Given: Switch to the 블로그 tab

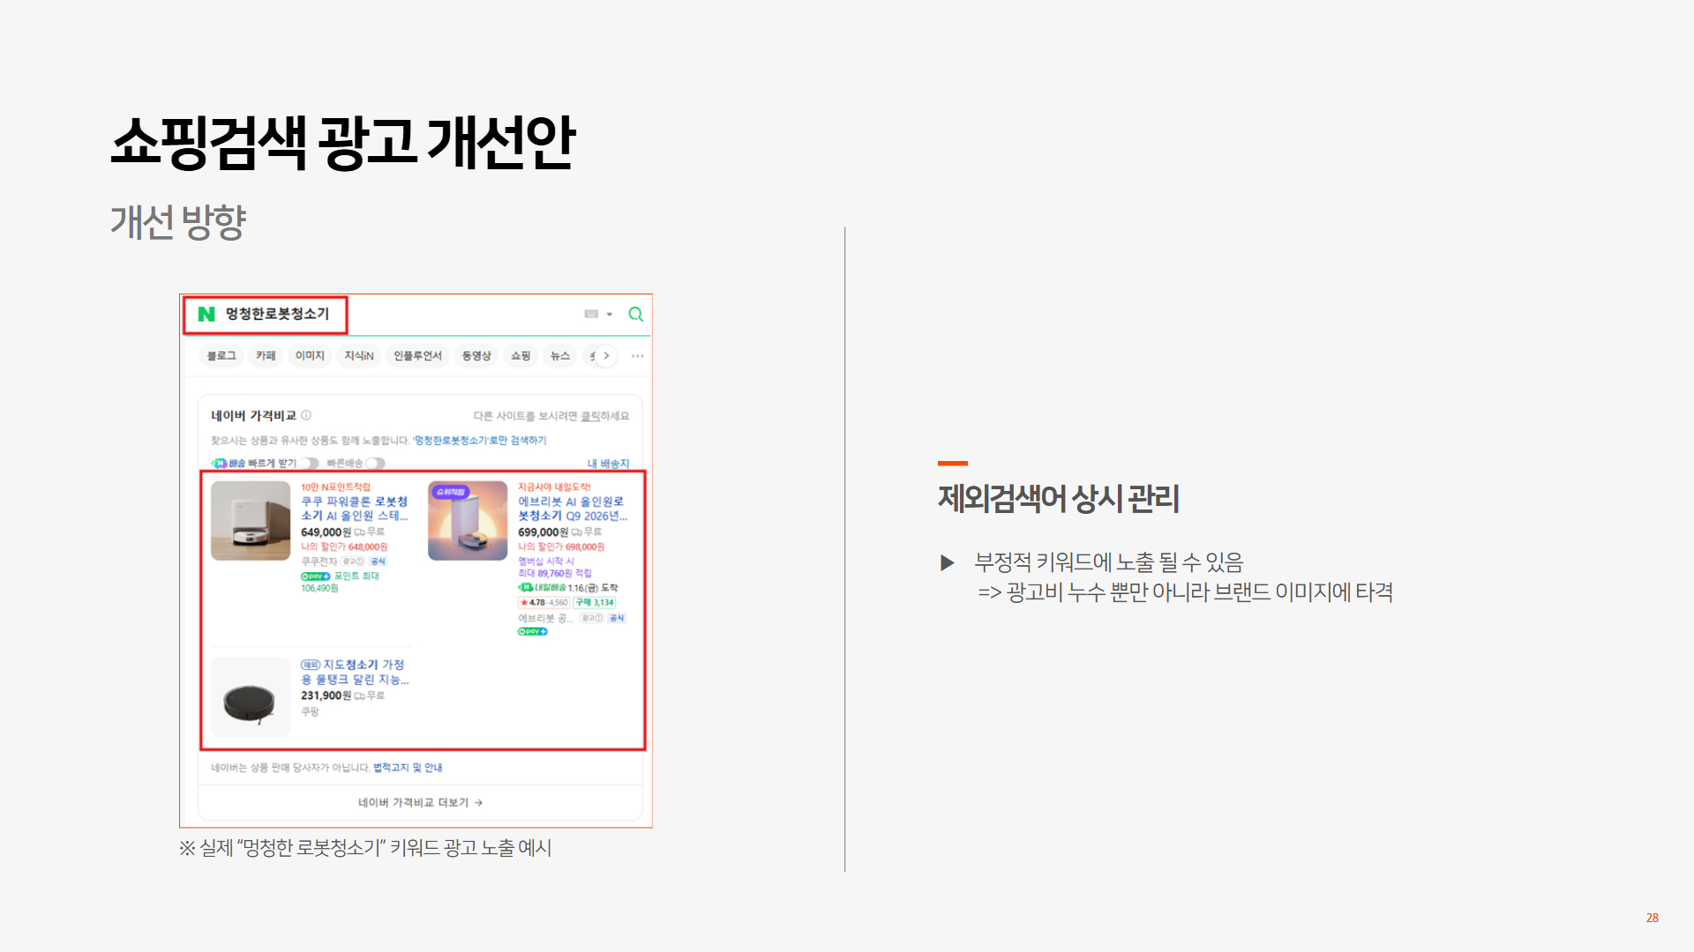Looking at the screenshot, I should [x=221, y=356].
